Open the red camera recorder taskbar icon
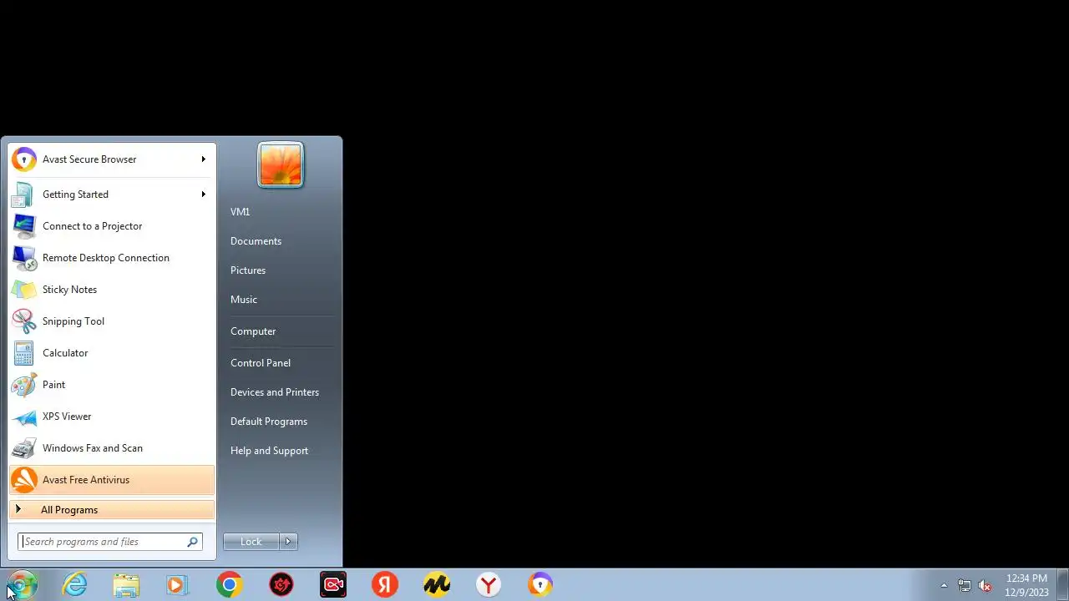Screen dimensions: 1069x601 coord(333,584)
